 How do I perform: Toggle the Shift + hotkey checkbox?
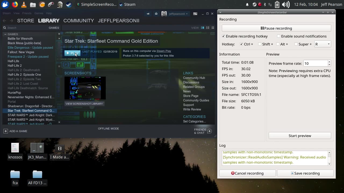260,44
